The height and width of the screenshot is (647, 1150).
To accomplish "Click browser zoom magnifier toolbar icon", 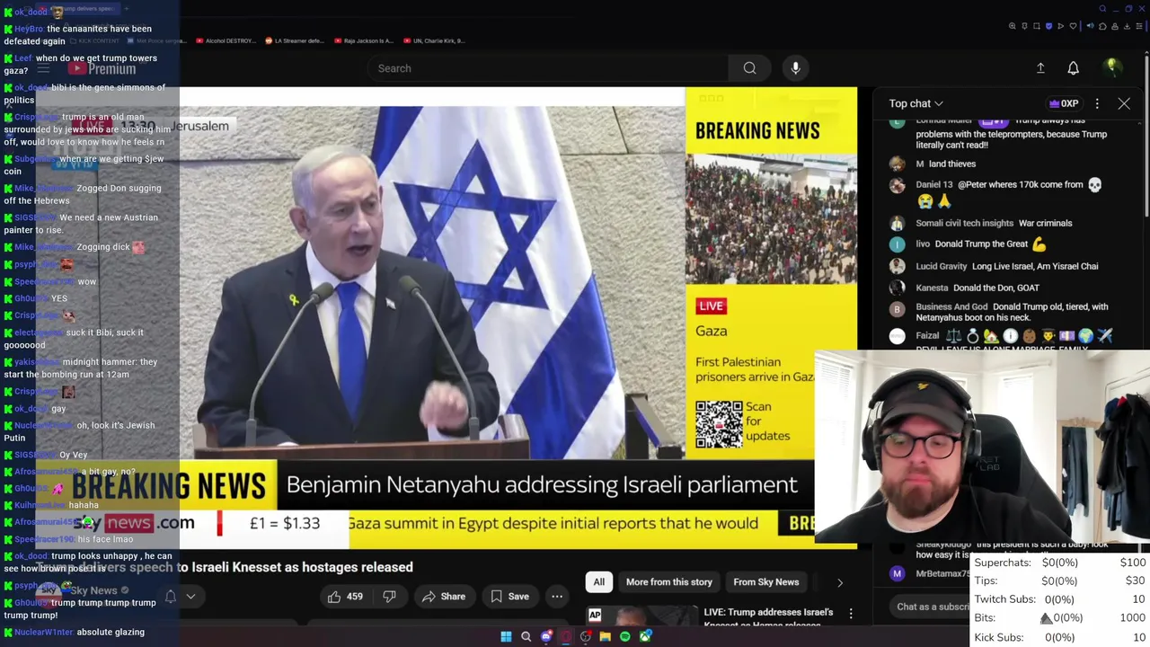I will pos(1012,26).
